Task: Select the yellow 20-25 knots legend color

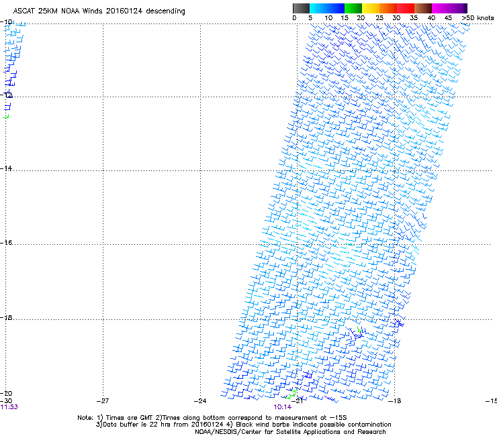Action: [x=371, y=8]
